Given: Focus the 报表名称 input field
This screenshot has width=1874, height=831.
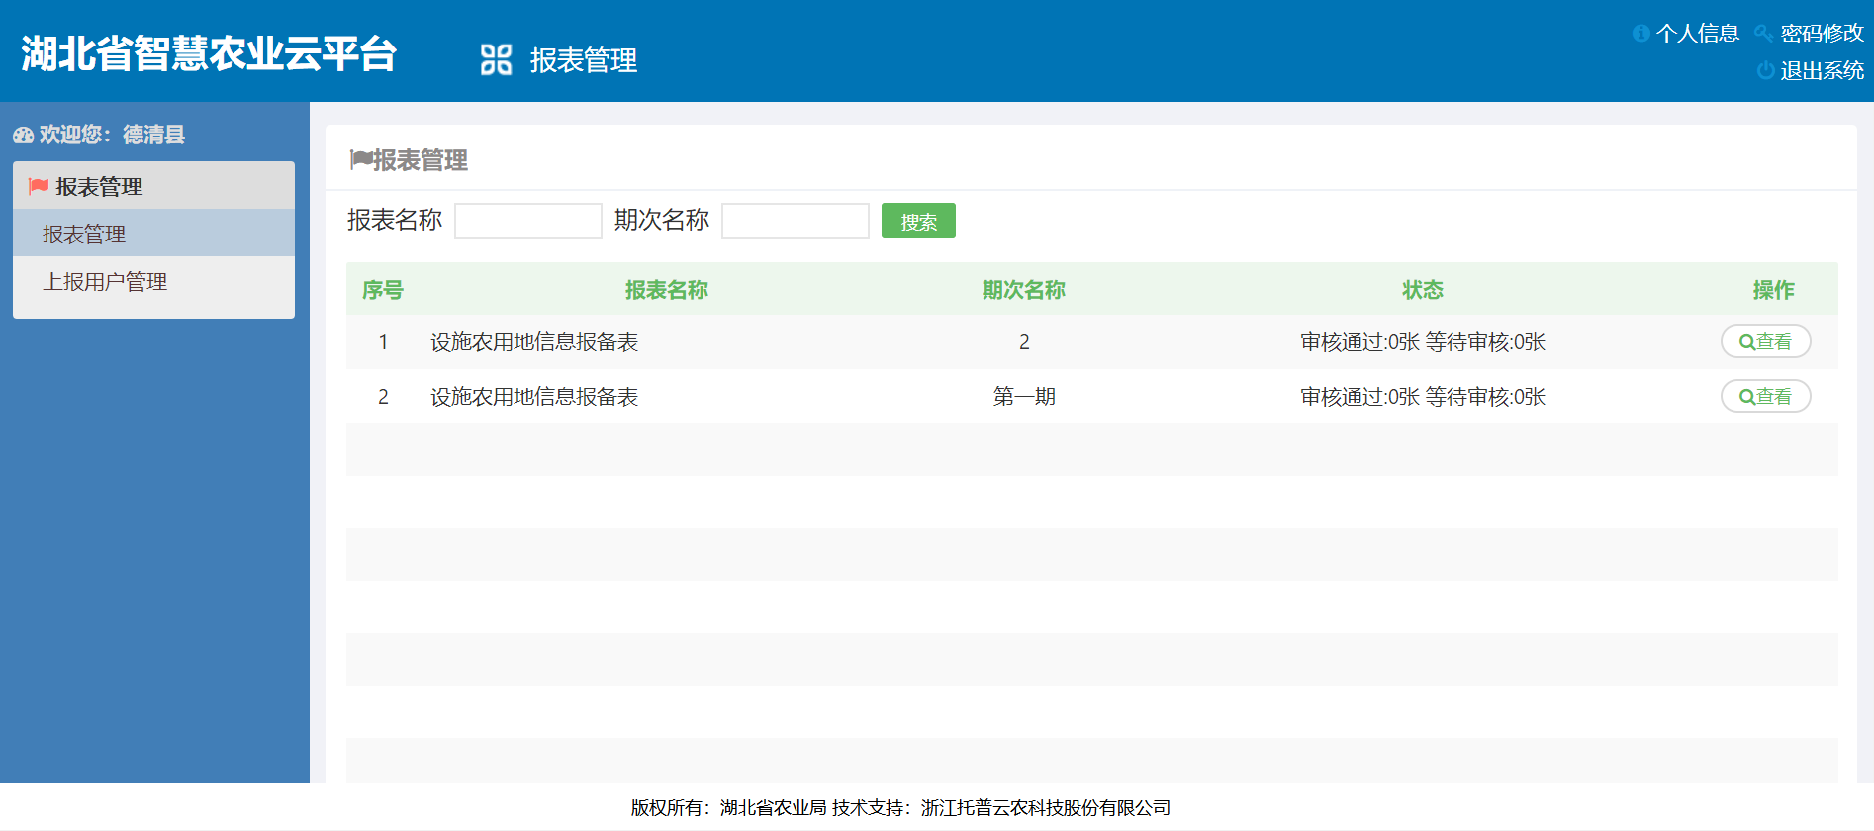Looking at the screenshot, I should [527, 221].
